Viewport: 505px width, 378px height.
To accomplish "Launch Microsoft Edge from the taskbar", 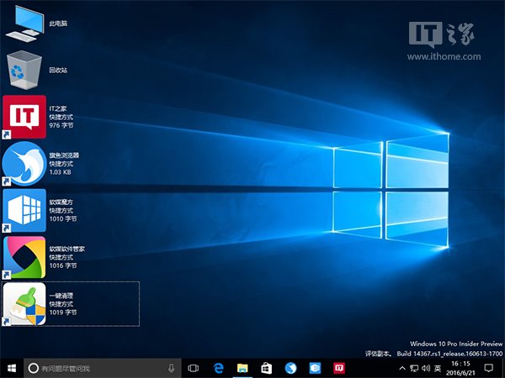I will coord(218,368).
